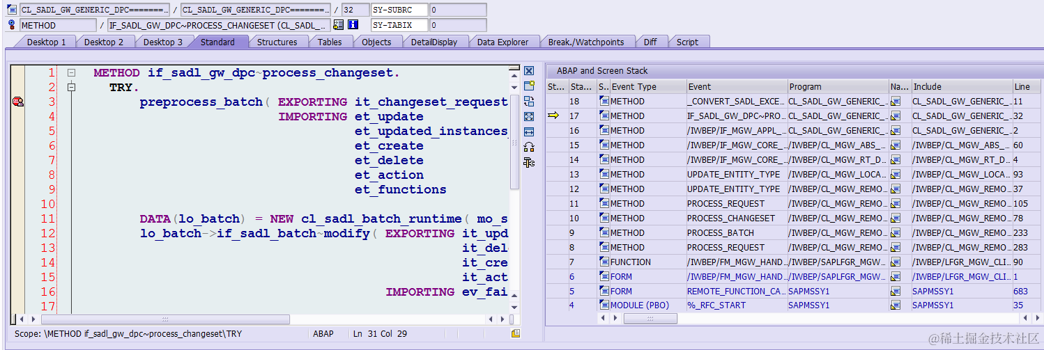Viewport: 1044px width, 350px height.
Task: Select _CONVERT_SADL_EXCE... event in row 18
Action: (737, 102)
